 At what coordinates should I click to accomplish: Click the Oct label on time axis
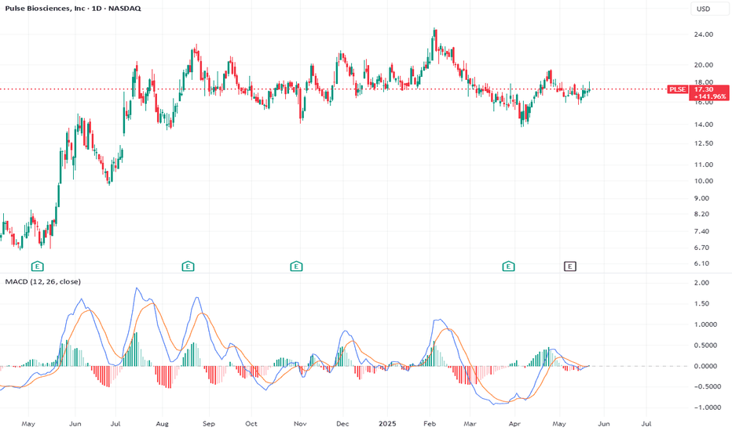251,424
